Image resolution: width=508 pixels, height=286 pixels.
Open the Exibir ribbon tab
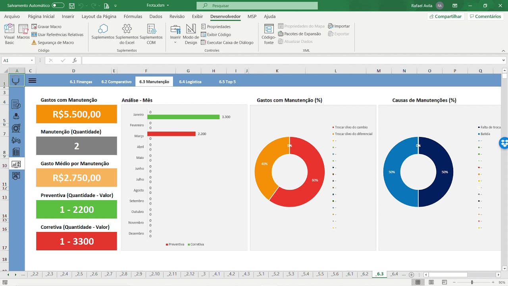(x=197, y=16)
